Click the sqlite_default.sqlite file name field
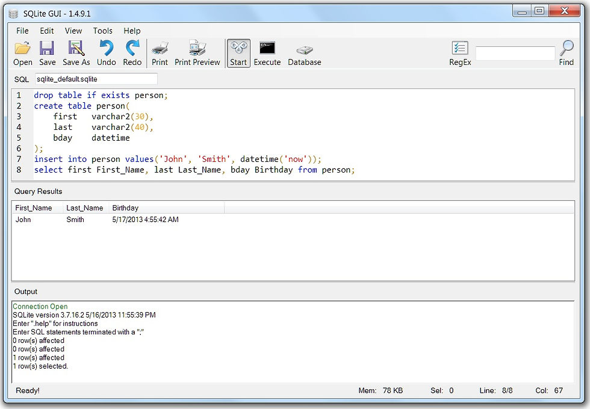Viewport: 590px width, 409px height. click(96, 79)
